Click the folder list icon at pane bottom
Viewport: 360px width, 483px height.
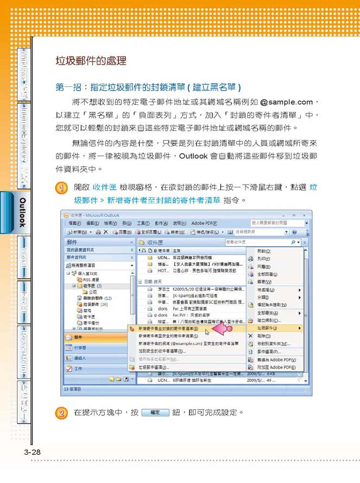[x=118, y=379]
